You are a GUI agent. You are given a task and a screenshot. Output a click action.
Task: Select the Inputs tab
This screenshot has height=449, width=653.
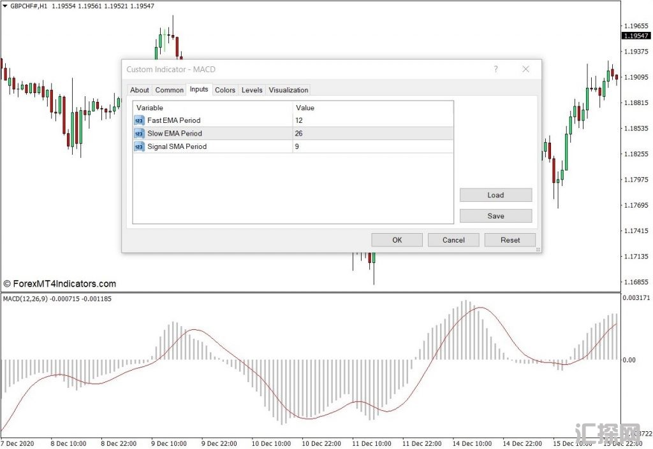click(x=199, y=89)
